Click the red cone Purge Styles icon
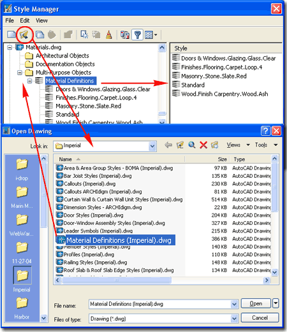The width and height of the screenshot is (287, 332). (x=109, y=34)
